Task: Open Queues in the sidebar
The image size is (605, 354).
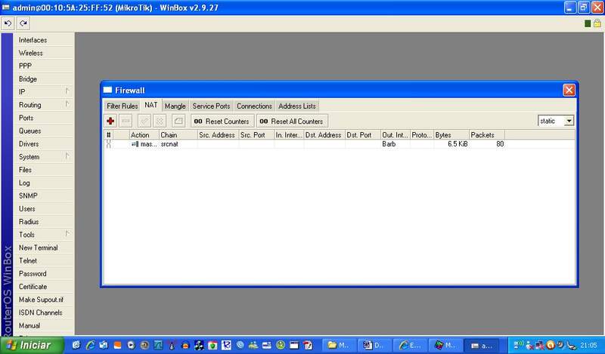Action: (44, 131)
